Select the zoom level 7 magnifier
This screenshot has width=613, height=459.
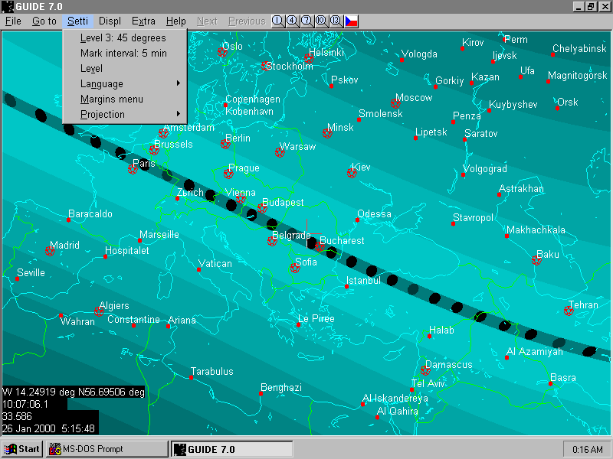(306, 21)
